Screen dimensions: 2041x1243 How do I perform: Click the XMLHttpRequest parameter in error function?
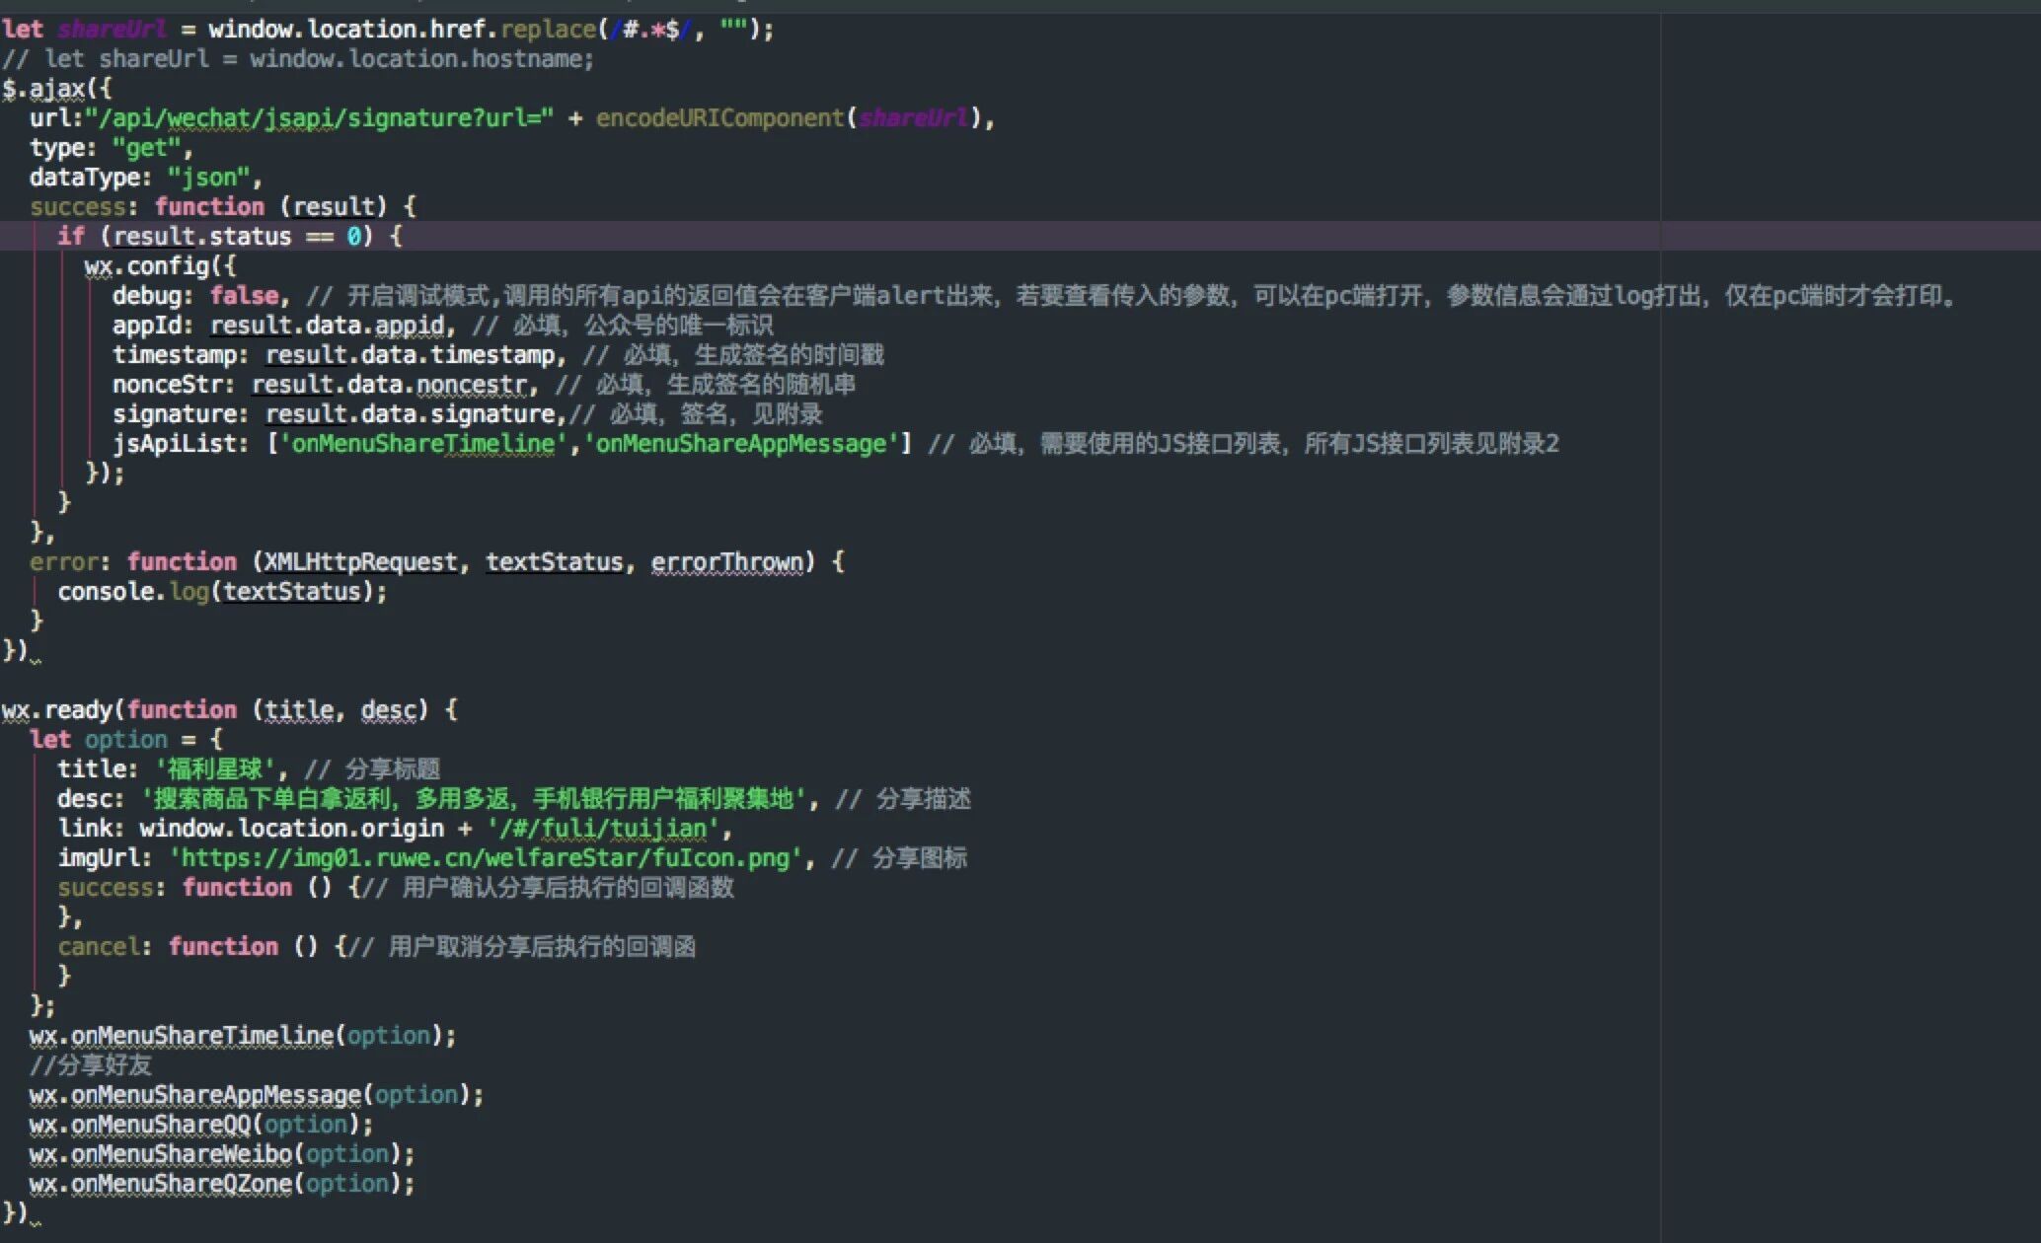point(360,562)
